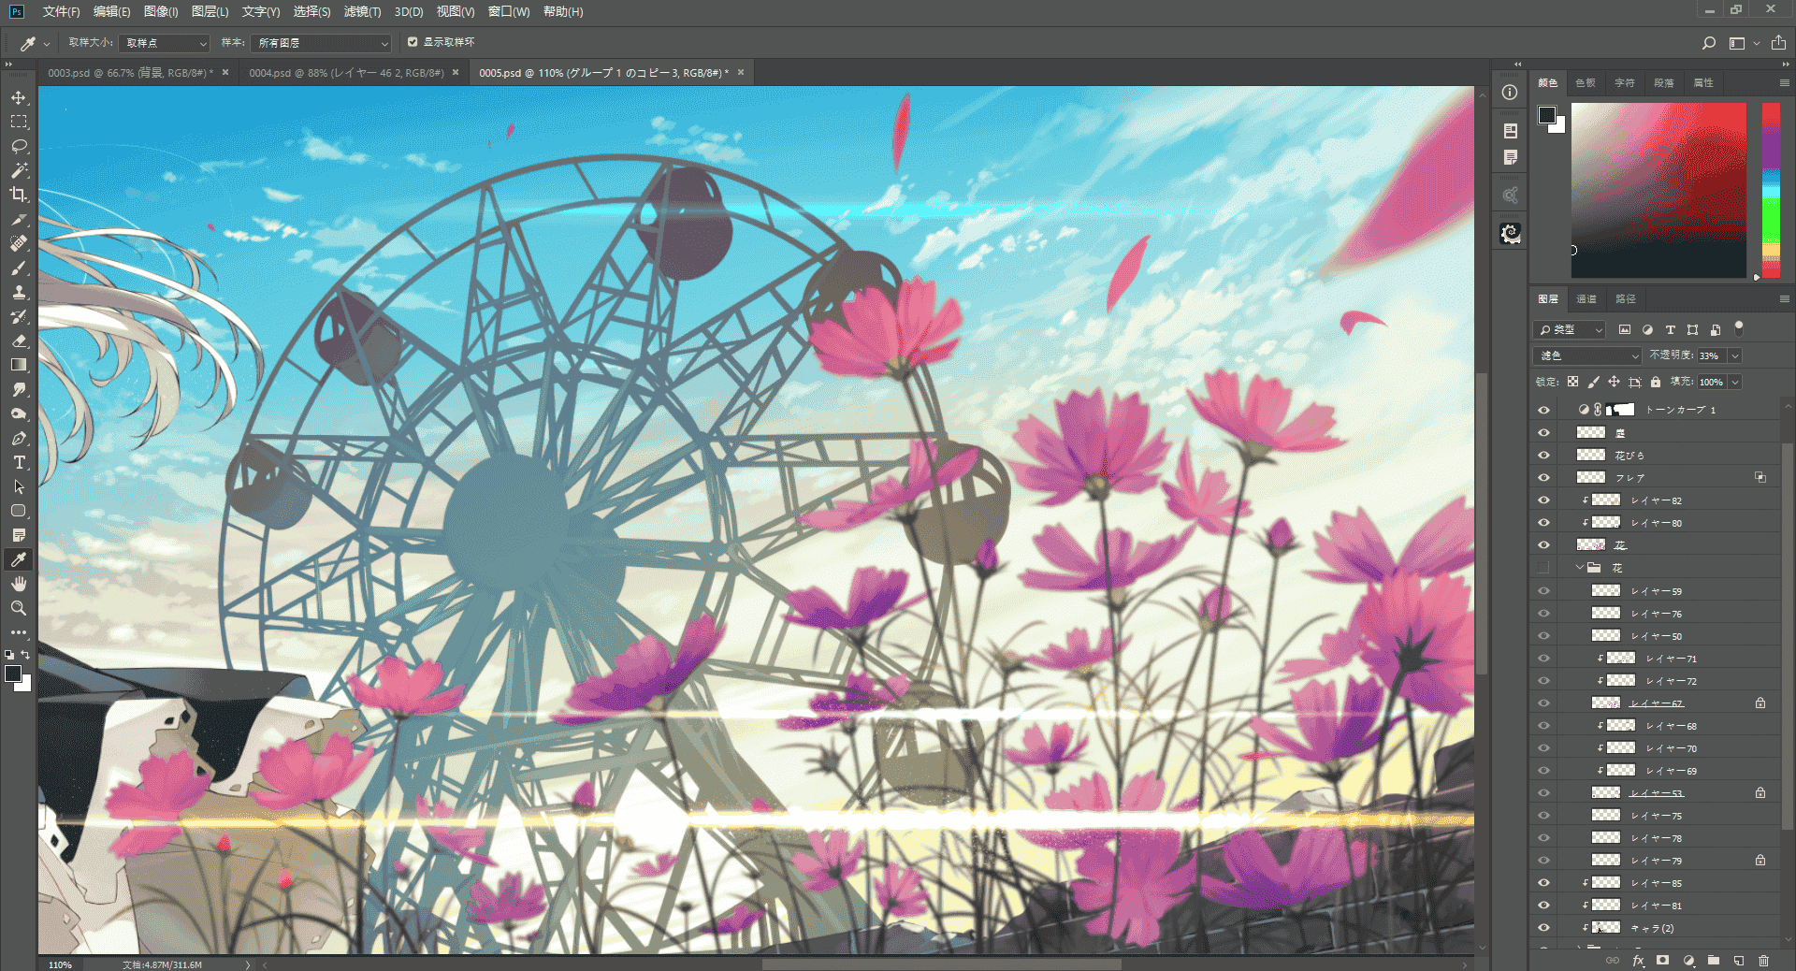Select the Eraser tool
Viewport: 1796px width, 971px height.
click(x=19, y=341)
